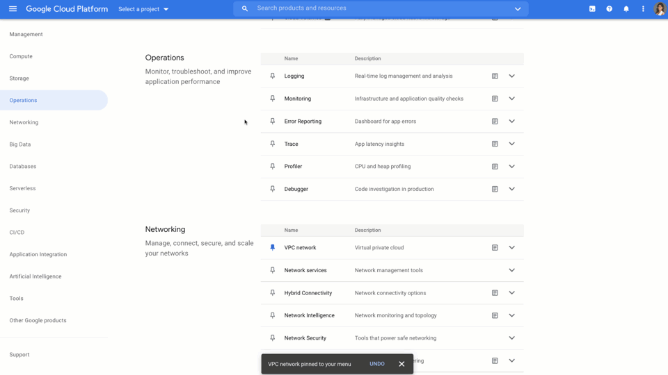Open documentation icon for Network Intelligence

[495, 315]
